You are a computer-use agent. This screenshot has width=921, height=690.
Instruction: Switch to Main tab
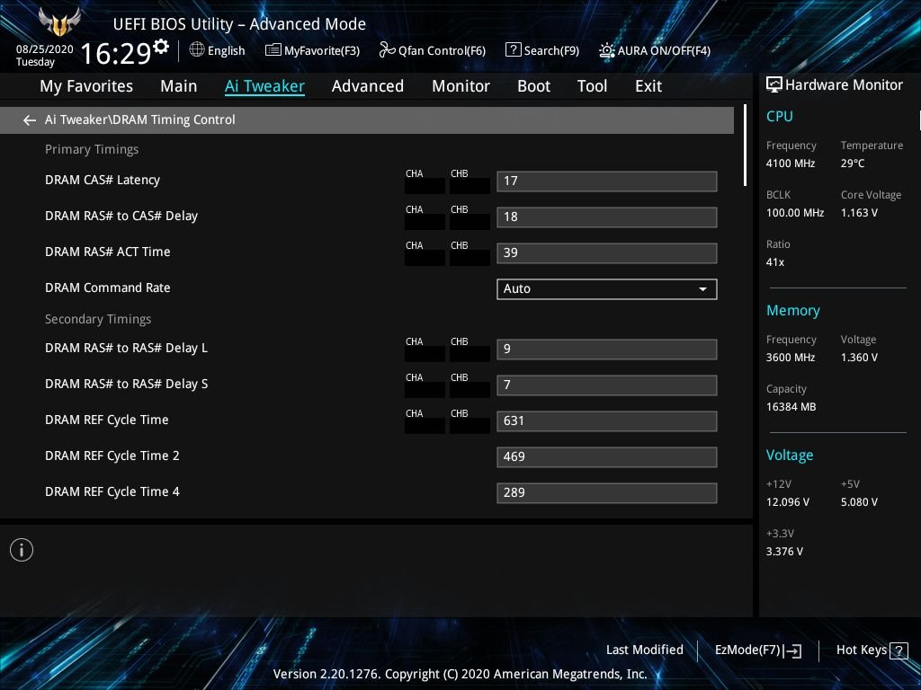pos(179,86)
